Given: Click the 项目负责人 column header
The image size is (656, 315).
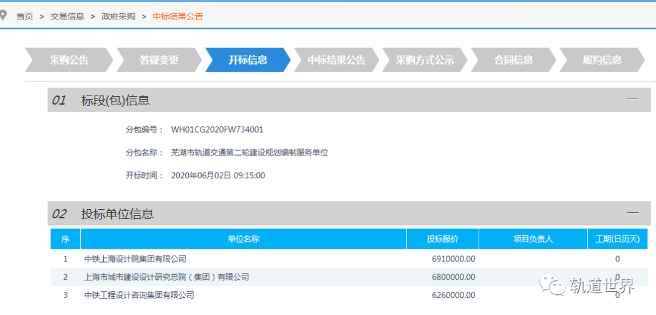Looking at the screenshot, I should (533, 239).
